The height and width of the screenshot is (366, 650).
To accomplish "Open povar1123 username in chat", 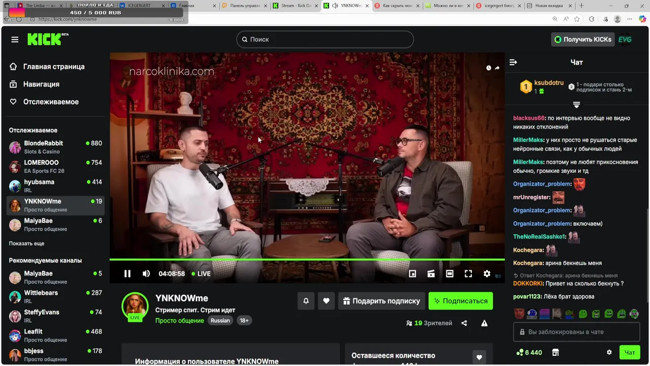I will (527, 296).
